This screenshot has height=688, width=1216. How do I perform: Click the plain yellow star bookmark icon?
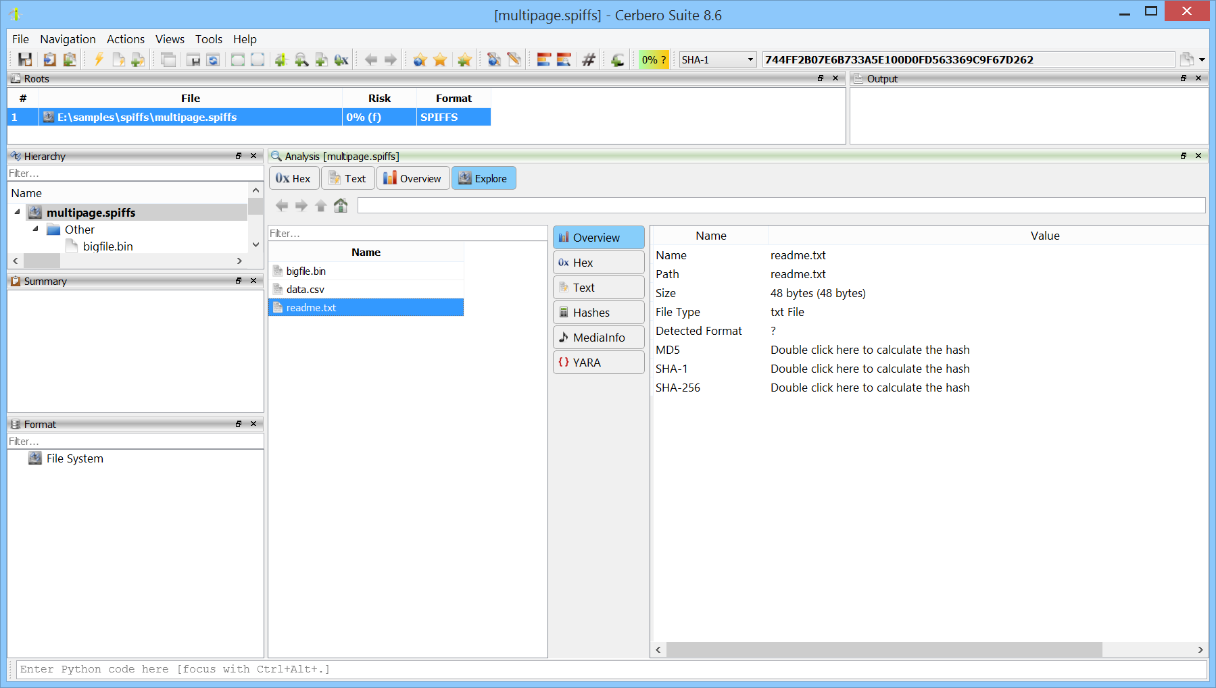(x=440, y=59)
